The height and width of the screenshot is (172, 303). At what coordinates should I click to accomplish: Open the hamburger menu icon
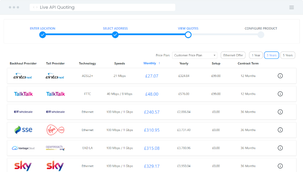click(291, 8)
